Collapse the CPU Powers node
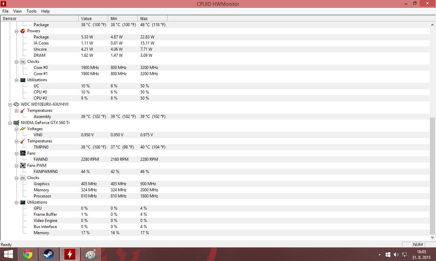The height and width of the screenshot is (261, 436). point(16,31)
